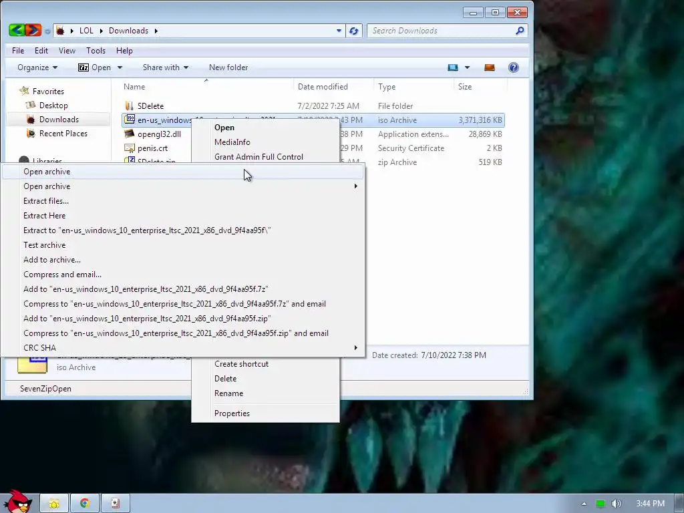Click the yellow folder taskbar icon
The width and height of the screenshot is (684, 513).
54,504
